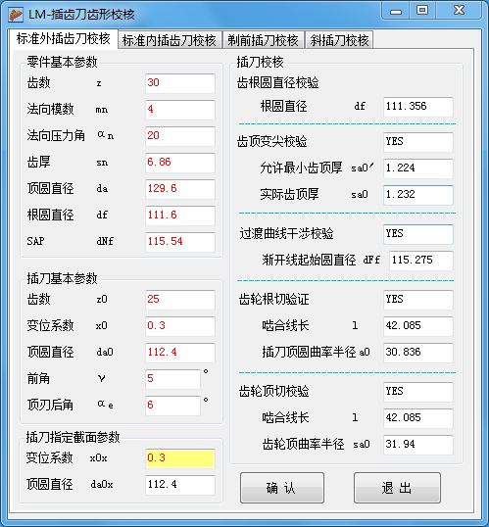Click the 前角 γ field
This screenshot has height=527, width=489.
pos(172,379)
